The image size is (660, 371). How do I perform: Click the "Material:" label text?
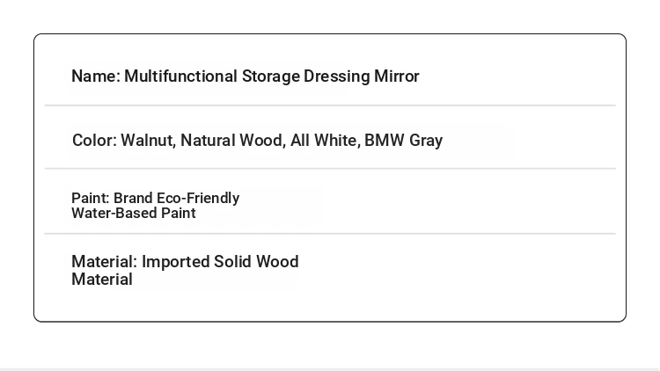point(105,262)
